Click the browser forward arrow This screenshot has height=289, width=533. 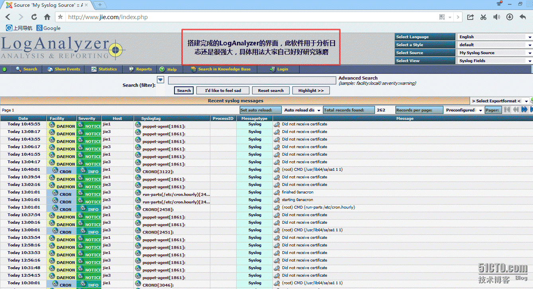pos(21,17)
